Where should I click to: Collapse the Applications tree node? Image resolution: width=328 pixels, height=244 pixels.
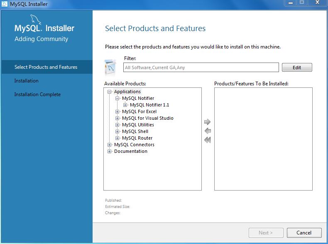click(x=109, y=92)
